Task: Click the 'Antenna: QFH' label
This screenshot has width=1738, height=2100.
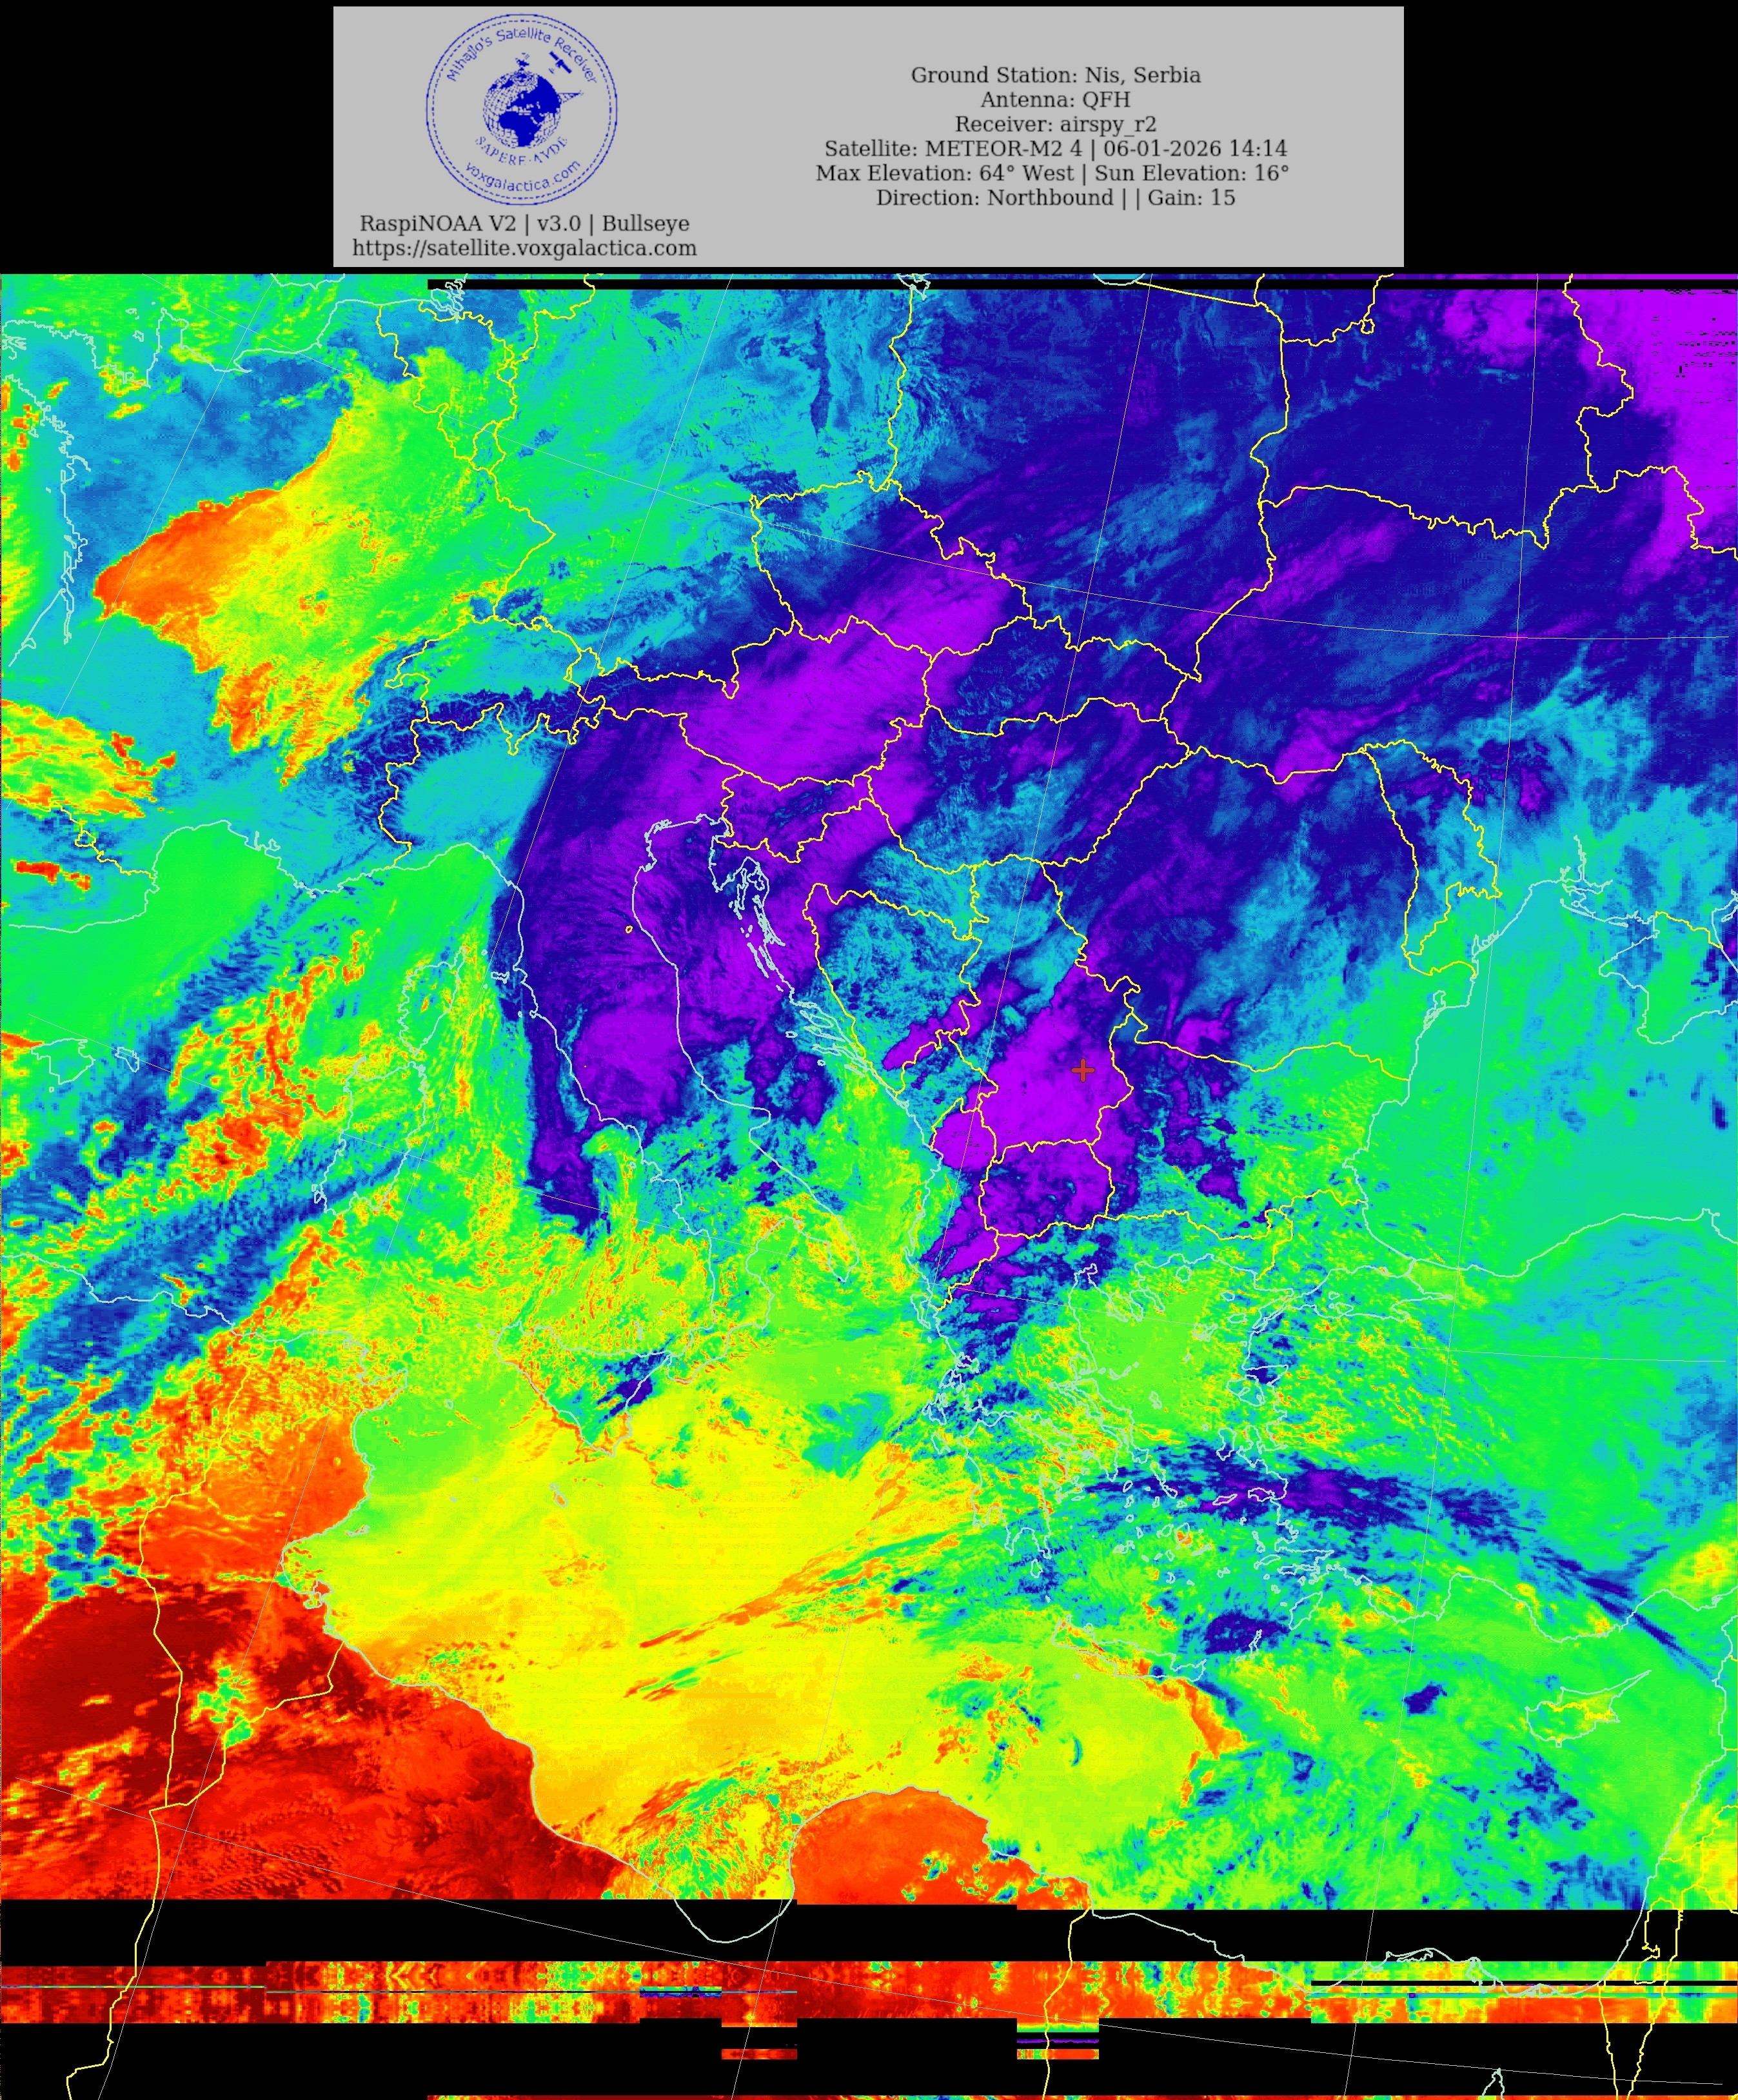Action: [x=1055, y=100]
